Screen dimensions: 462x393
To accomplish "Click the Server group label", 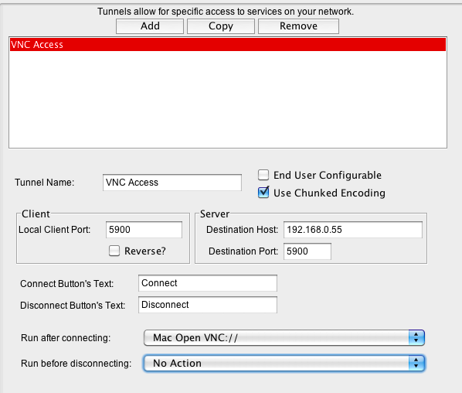I will (x=215, y=214).
